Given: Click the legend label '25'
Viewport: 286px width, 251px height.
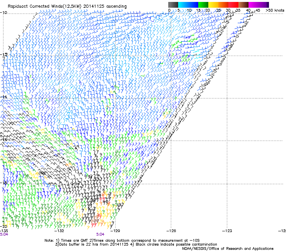Looking at the screenshot, I should tap(218, 10).
